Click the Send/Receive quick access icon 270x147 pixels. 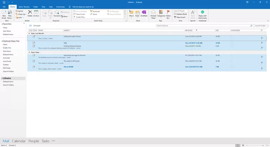(x=4, y=2)
